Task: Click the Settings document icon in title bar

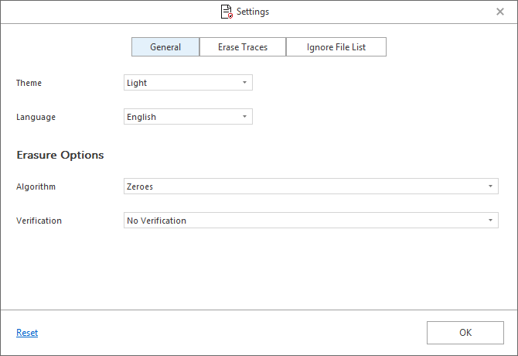Action: (x=227, y=12)
